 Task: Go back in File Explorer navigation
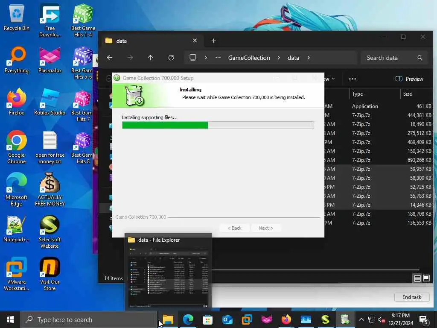(x=110, y=58)
